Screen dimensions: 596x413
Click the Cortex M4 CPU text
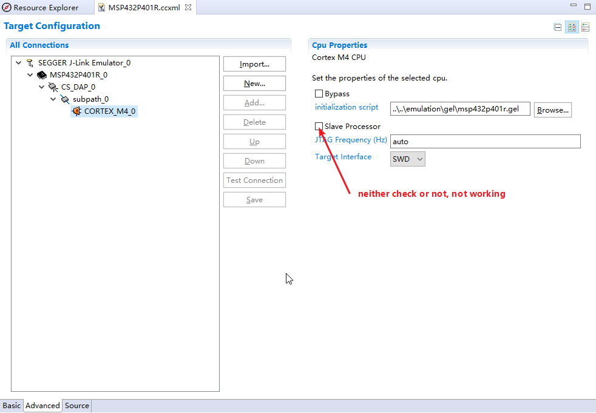click(339, 58)
